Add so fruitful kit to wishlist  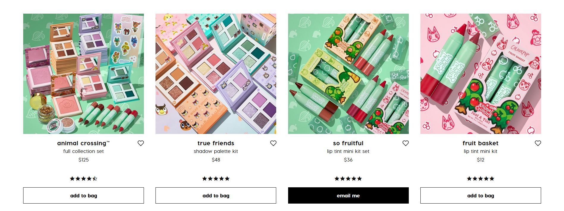coord(406,143)
